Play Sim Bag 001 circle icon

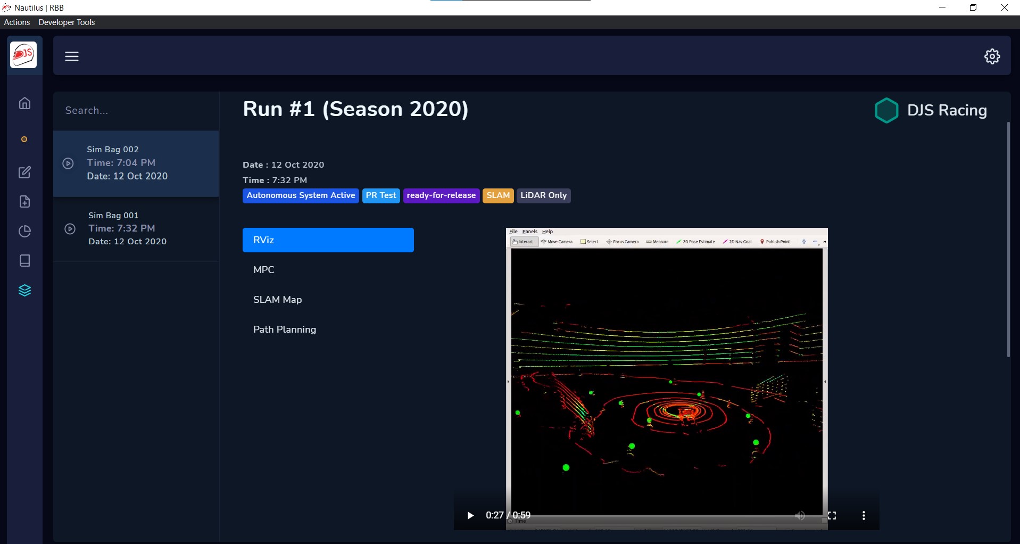pyautogui.click(x=70, y=229)
